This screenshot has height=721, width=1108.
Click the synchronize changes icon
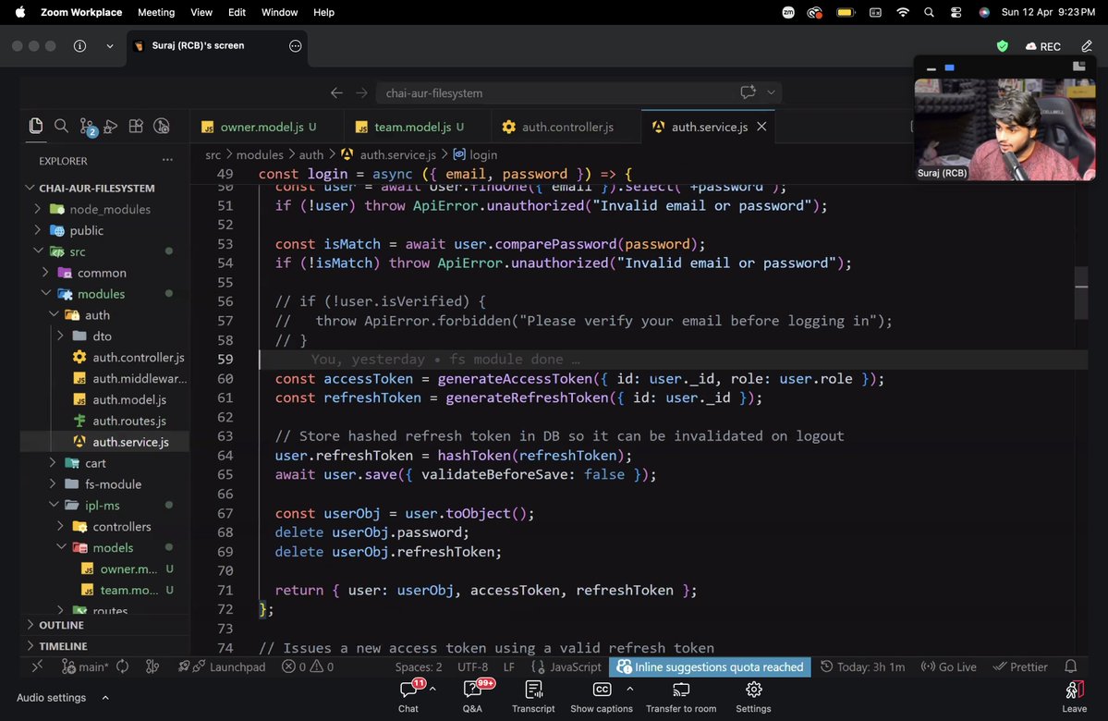click(x=122, y=666)
